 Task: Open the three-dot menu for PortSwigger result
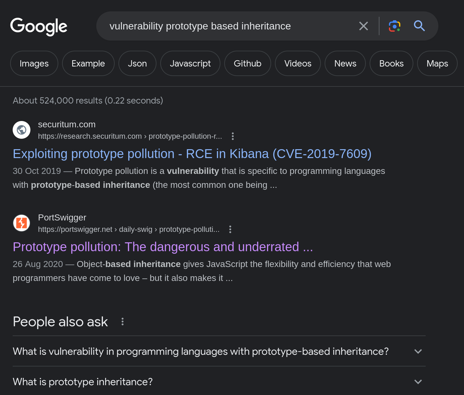[x=230, y=229]
